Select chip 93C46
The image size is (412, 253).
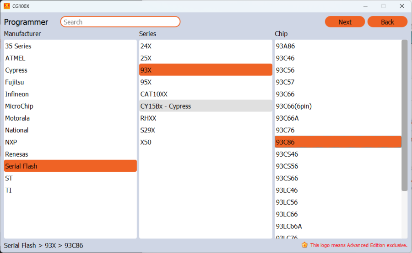285,58
